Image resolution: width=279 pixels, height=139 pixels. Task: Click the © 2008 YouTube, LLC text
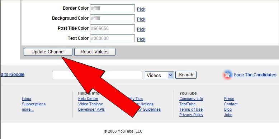coord(123,131)
